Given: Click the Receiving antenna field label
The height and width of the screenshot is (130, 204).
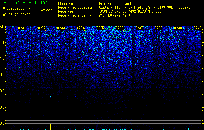Looking at the screenshot, I should coord(75,15).
